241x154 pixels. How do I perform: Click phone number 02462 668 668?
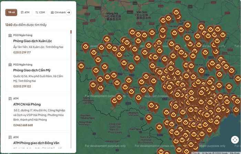pos(23,125)
